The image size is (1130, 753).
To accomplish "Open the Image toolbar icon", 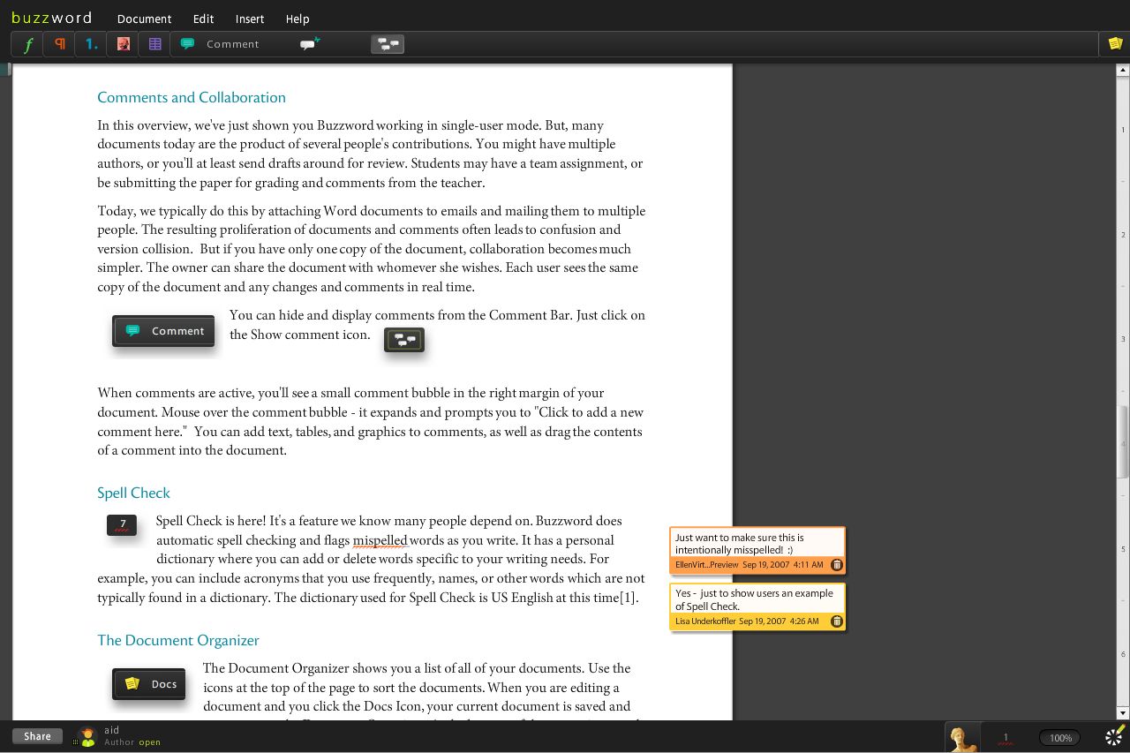I will pos(124,44).
